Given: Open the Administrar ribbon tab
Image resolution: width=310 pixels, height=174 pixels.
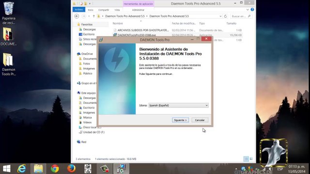Looking at the screenshot, I should 138,10.
